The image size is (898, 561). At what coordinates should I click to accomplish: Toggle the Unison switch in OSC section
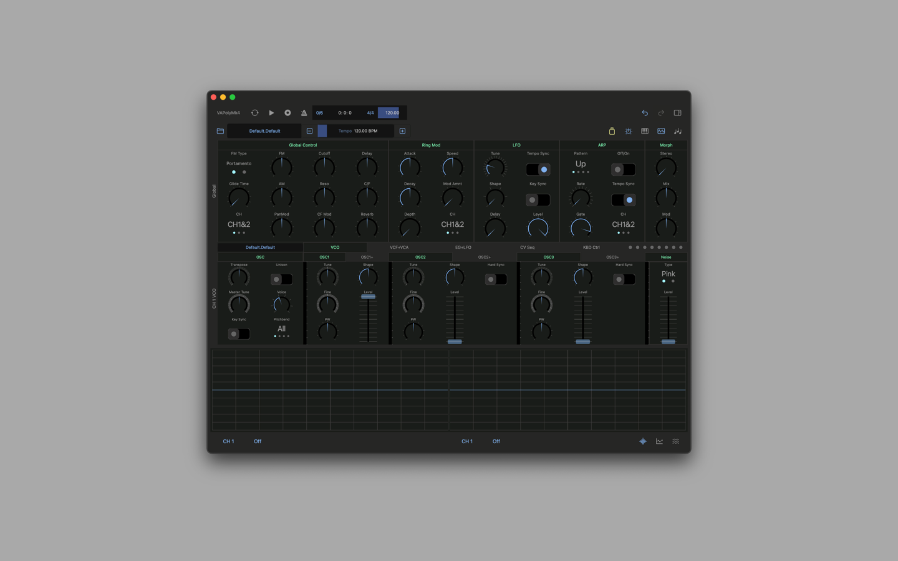tap(281, 279)
